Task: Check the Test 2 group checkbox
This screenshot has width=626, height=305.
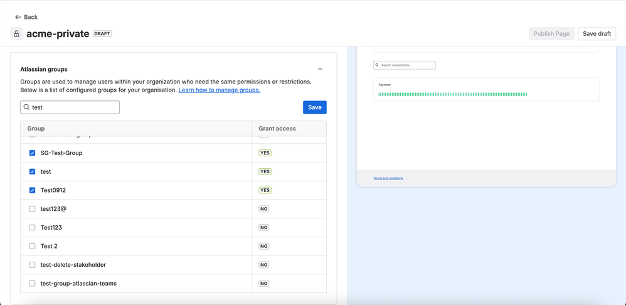Action: pyautogui.click(x=33, y=246)
